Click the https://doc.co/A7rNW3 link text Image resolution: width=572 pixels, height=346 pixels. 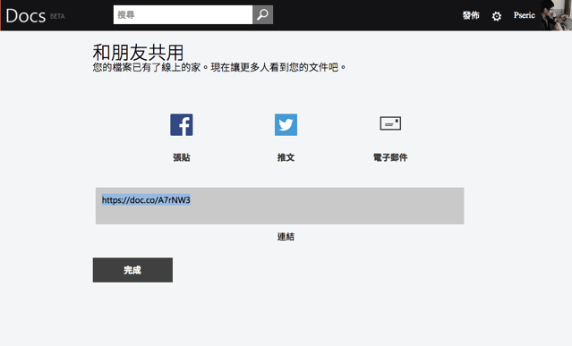pos(146,200)
